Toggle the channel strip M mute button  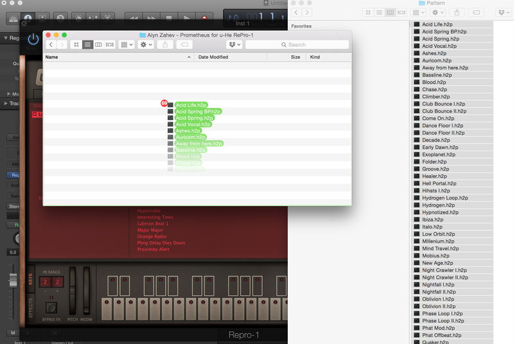(13, 333)
